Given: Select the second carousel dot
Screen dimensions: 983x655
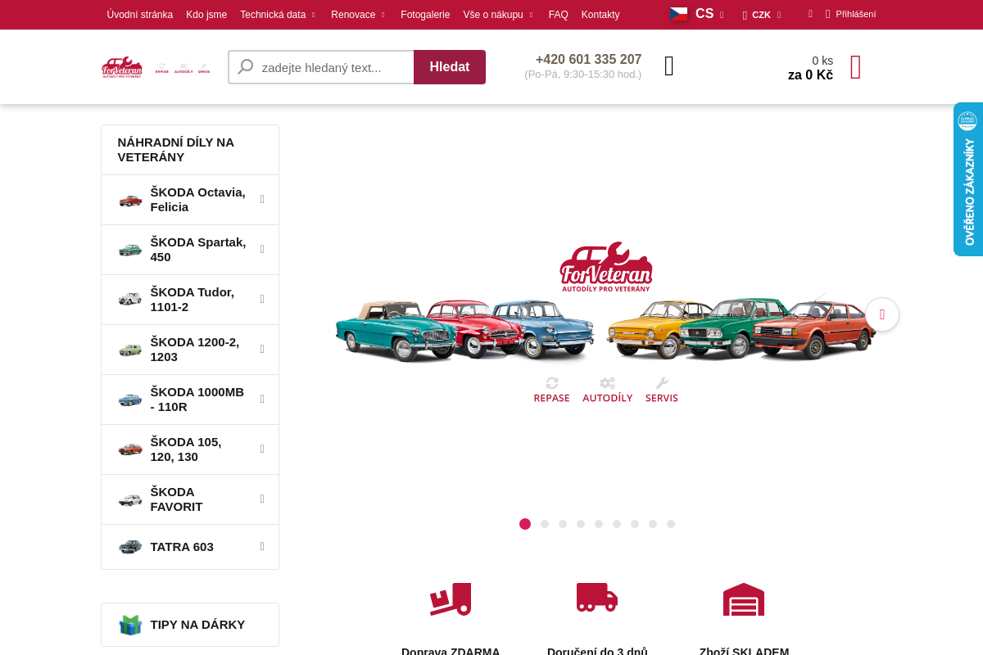Looking at the screenshot, I should pos(545,524).
